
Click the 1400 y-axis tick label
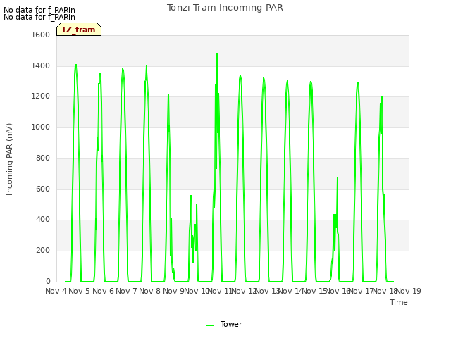(x=41, y=65)
